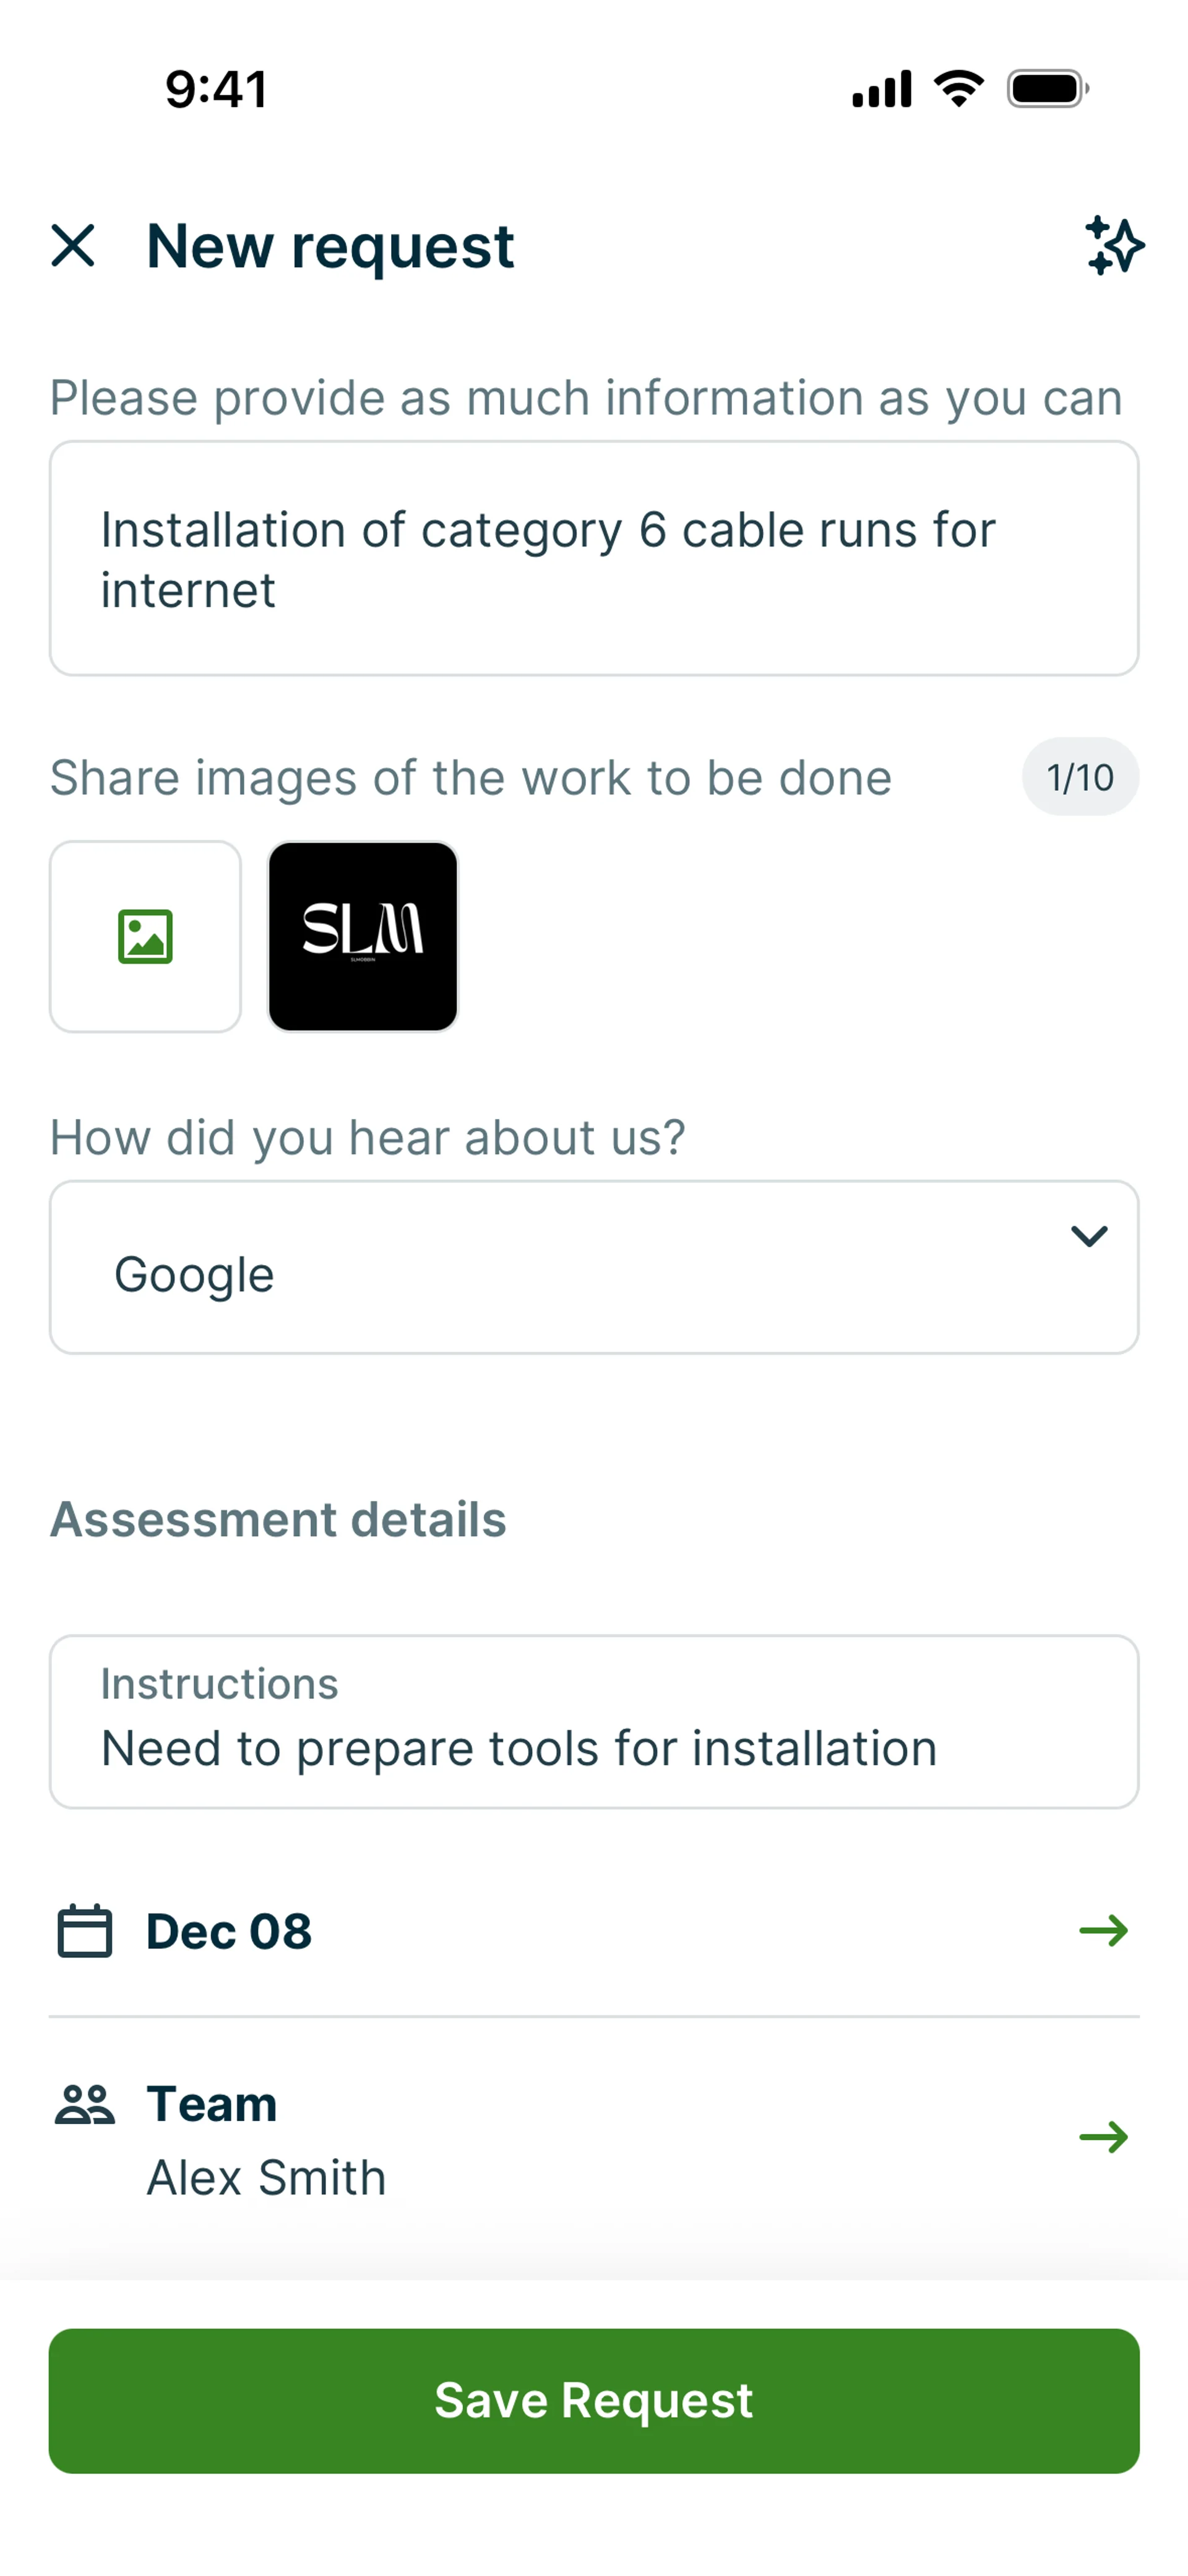The image size is (1188, 2576).
Task: Open the SLM image thumbnail
Action: (363, 936)
